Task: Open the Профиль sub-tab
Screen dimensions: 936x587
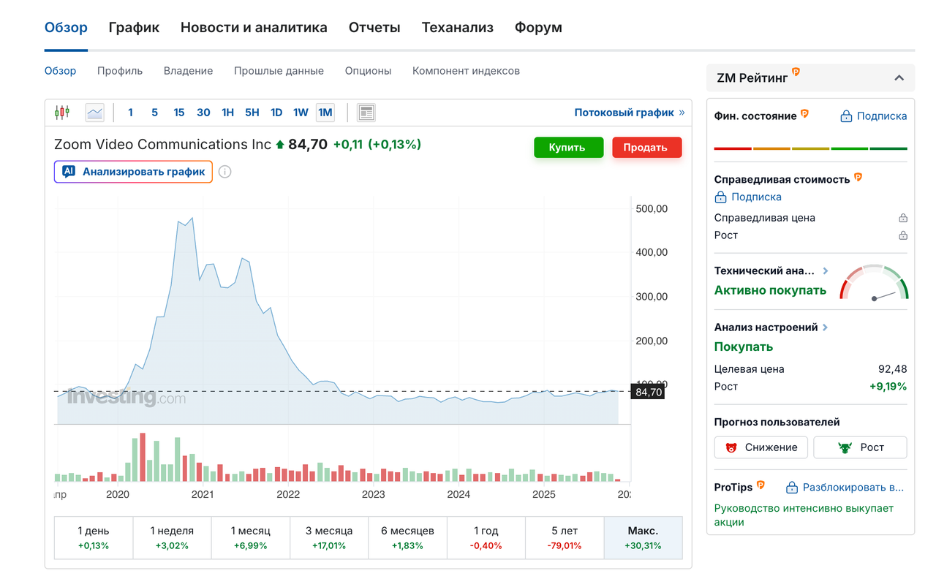Action: [120, 71]
